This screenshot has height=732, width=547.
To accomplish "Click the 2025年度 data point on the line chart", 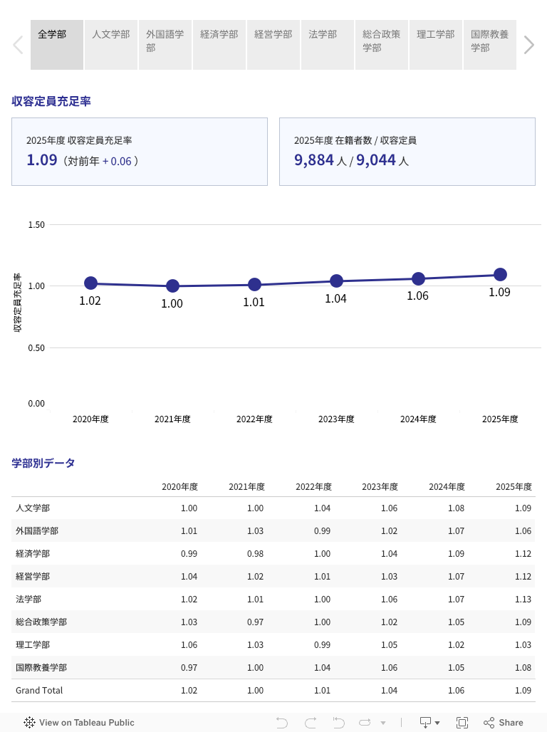I will 500,275.
